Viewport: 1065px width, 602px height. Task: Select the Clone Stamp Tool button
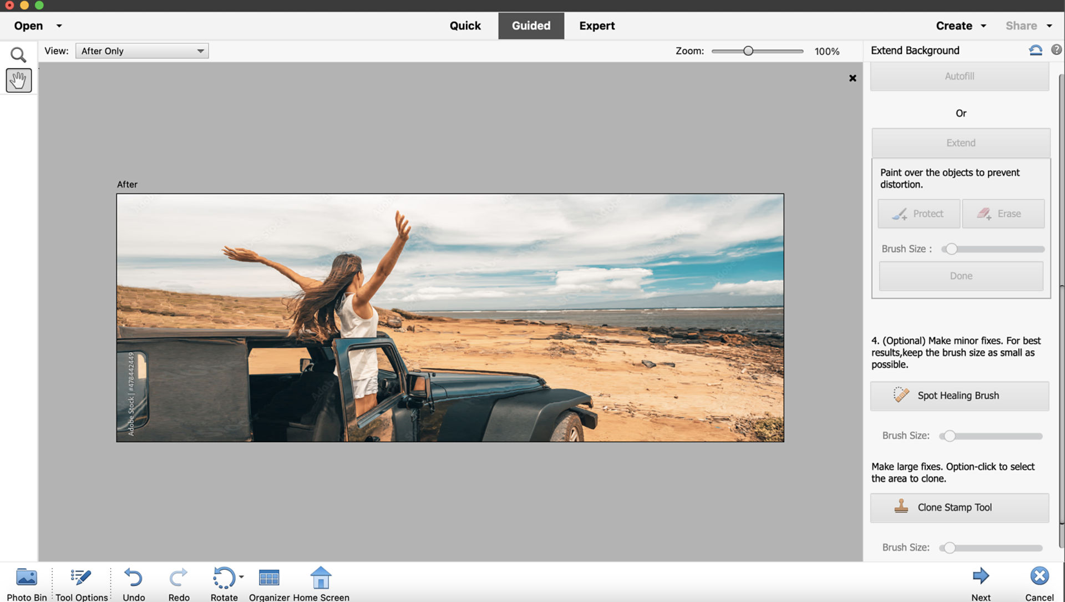point(959,508)
